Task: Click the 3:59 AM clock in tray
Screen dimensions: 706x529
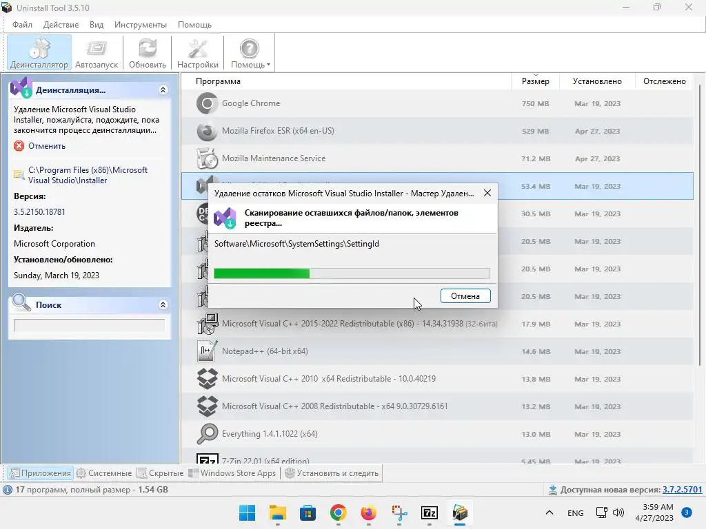Action: point(658,507)
